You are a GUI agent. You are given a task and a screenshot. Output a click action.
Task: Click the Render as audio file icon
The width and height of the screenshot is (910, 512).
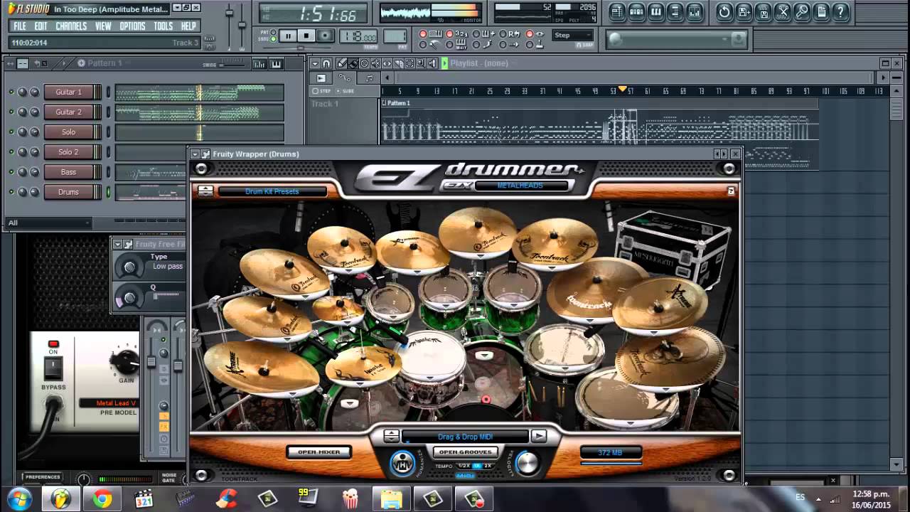pos(763,11)
